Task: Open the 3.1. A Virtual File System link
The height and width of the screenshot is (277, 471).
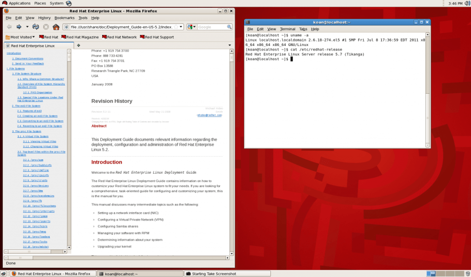Action: coord(33,137)
